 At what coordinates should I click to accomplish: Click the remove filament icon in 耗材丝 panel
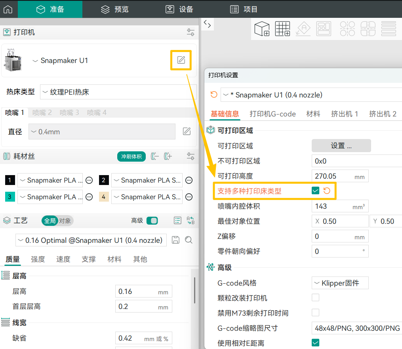155,156
